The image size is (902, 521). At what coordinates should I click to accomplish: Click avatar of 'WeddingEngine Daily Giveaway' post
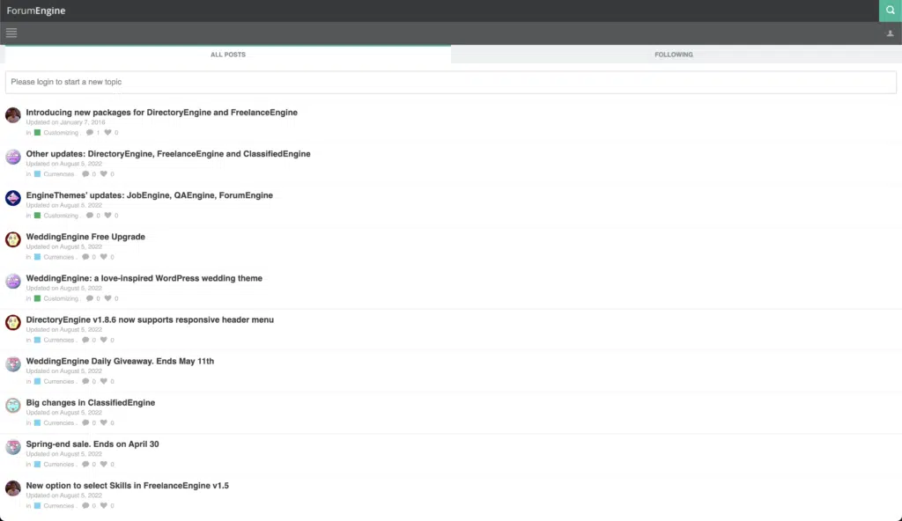point(12,363)
